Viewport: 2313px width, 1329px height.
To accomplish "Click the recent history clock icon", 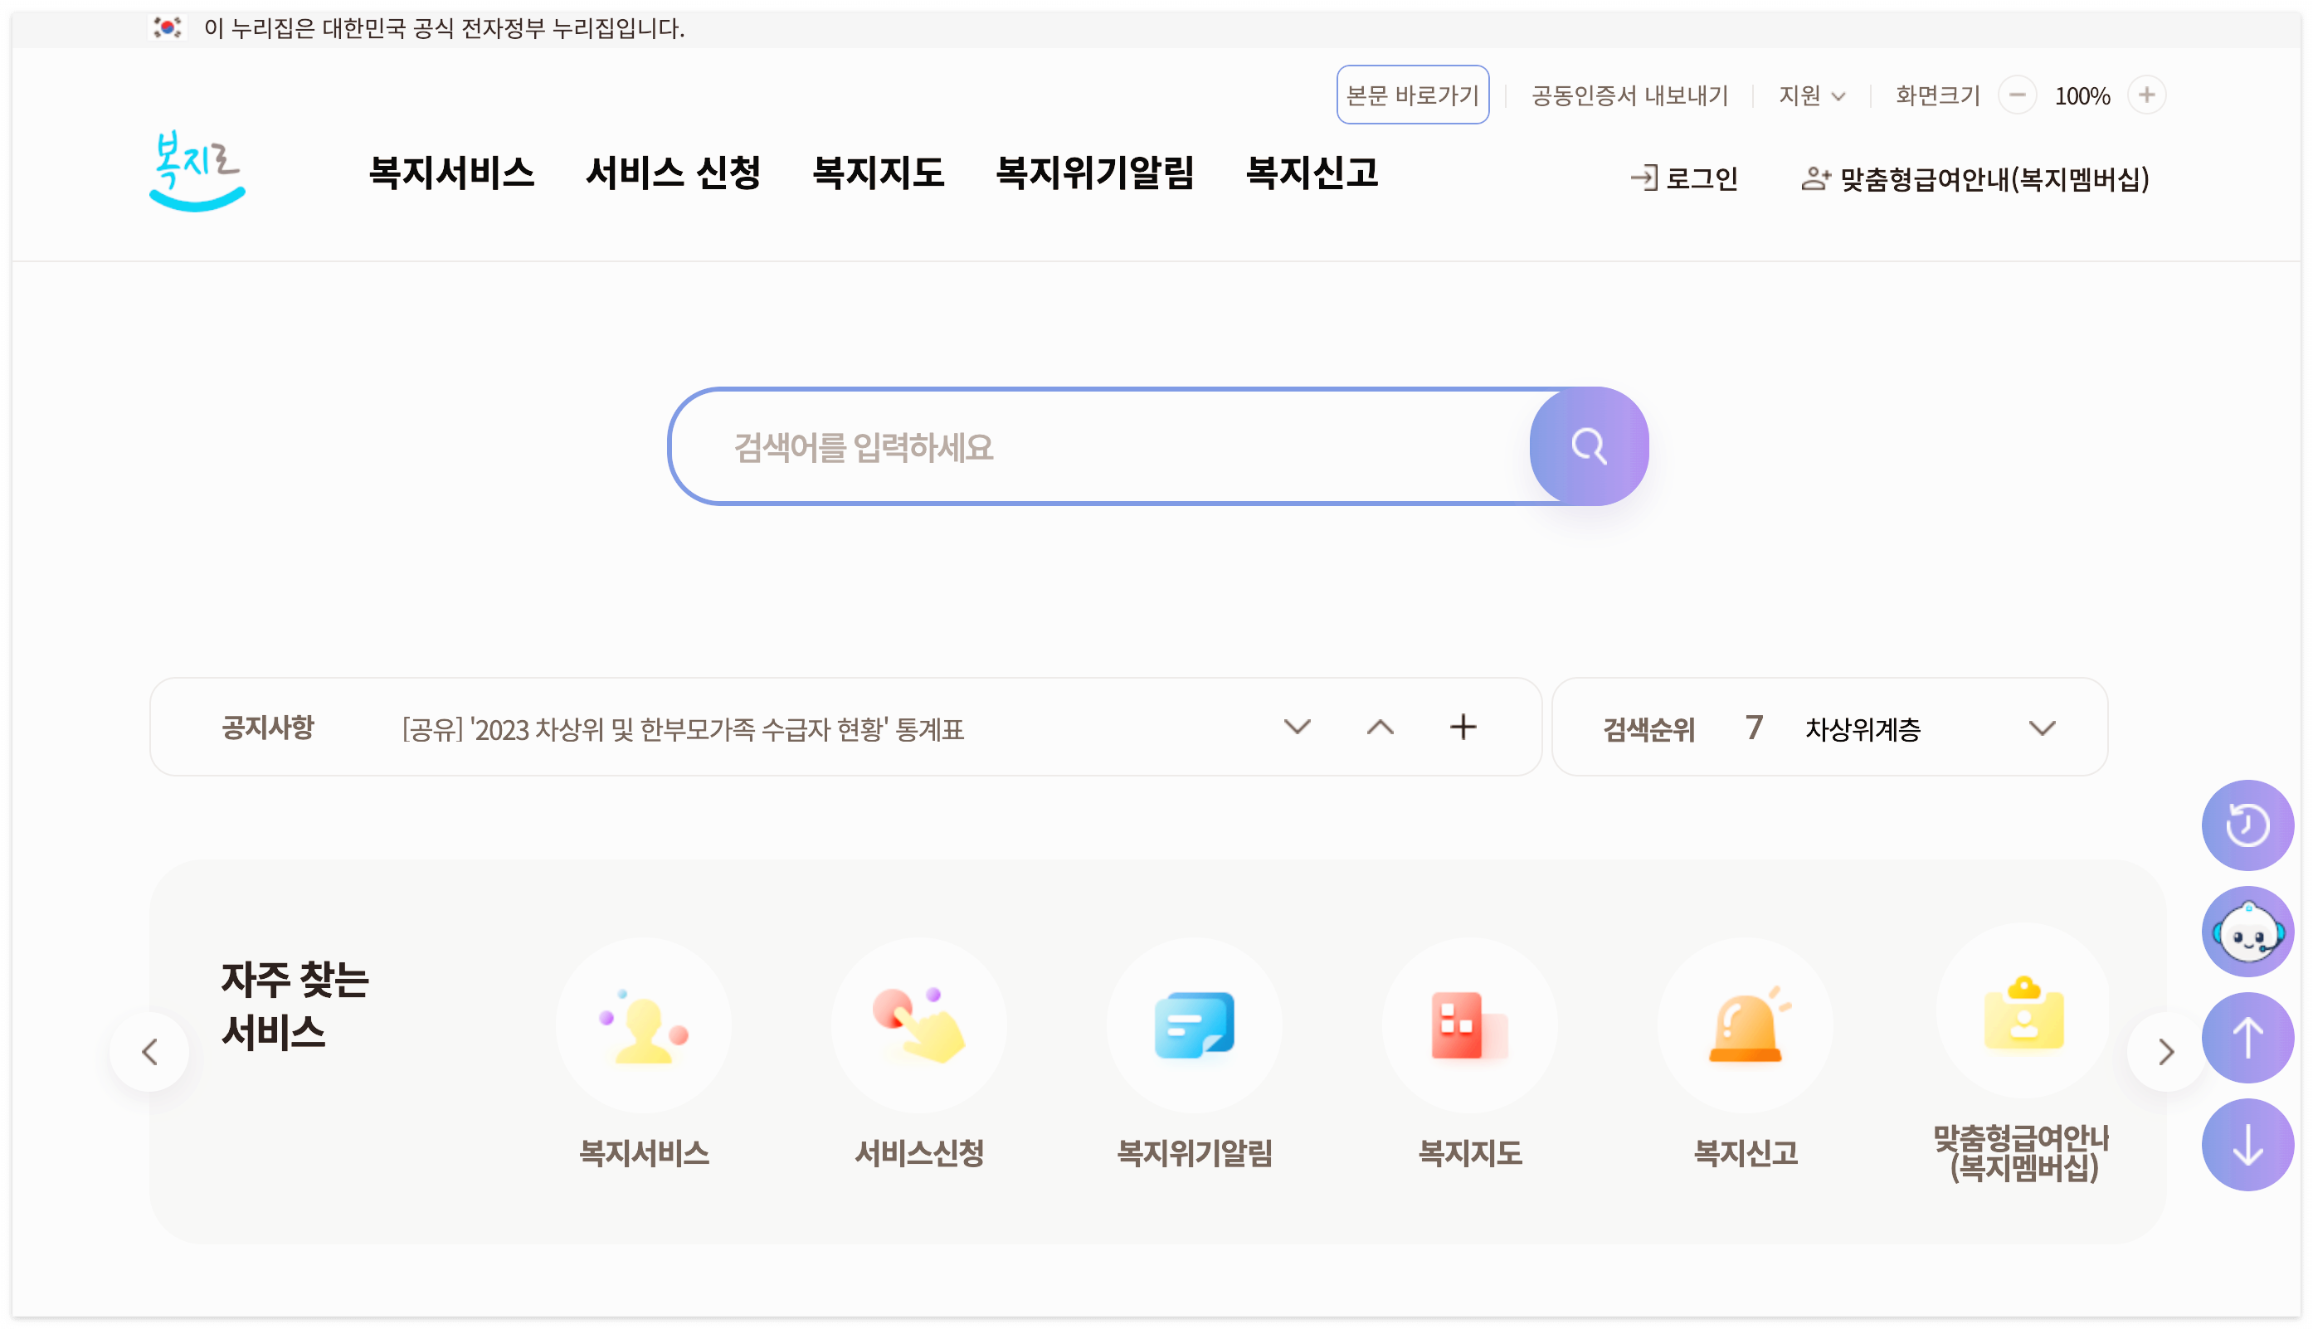I will (x=2247, y=825).
